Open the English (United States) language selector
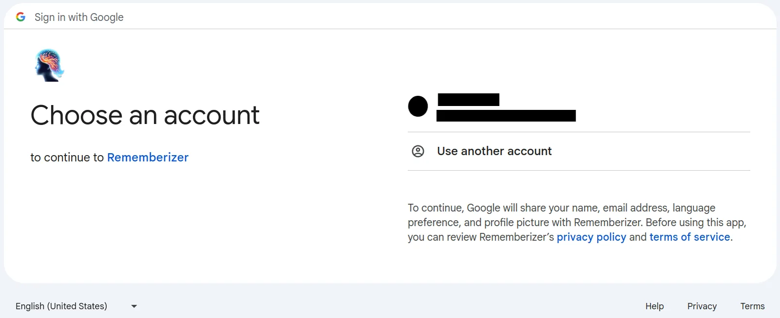 pyautogui.click(x=77, y=306)
